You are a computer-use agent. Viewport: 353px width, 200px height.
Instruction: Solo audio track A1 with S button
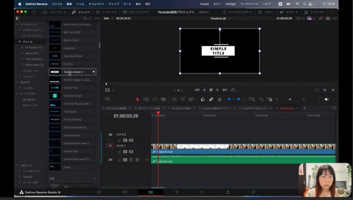[x=131, y=160]
